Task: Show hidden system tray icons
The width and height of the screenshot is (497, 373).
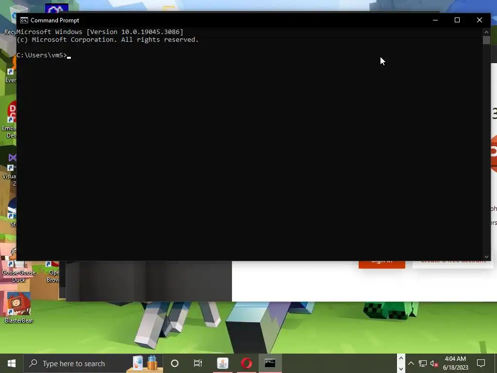Action: coord(411,363)
